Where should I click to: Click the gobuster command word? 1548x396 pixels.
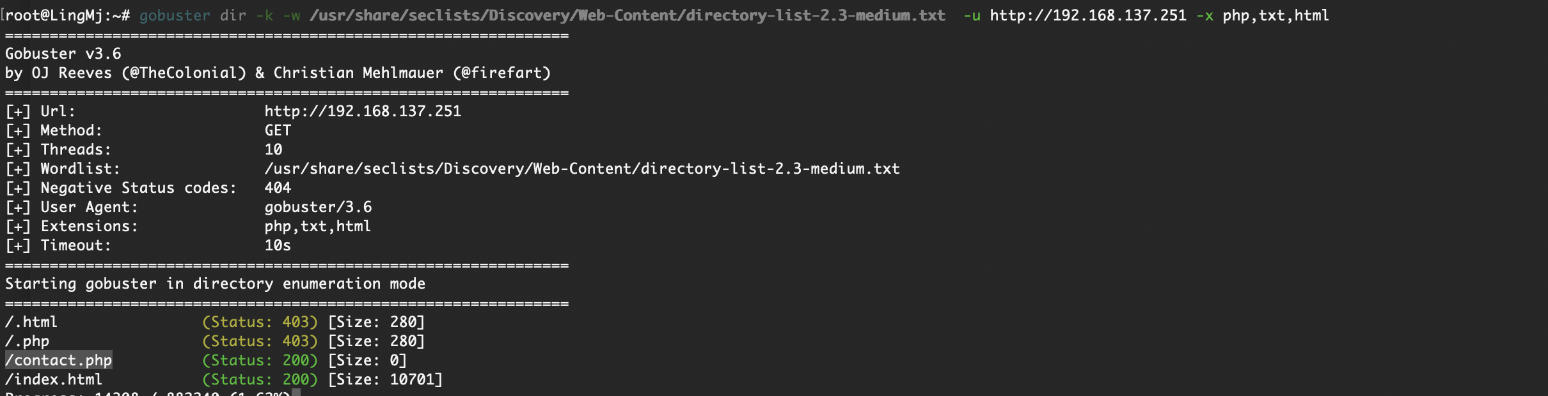(175, 15)
